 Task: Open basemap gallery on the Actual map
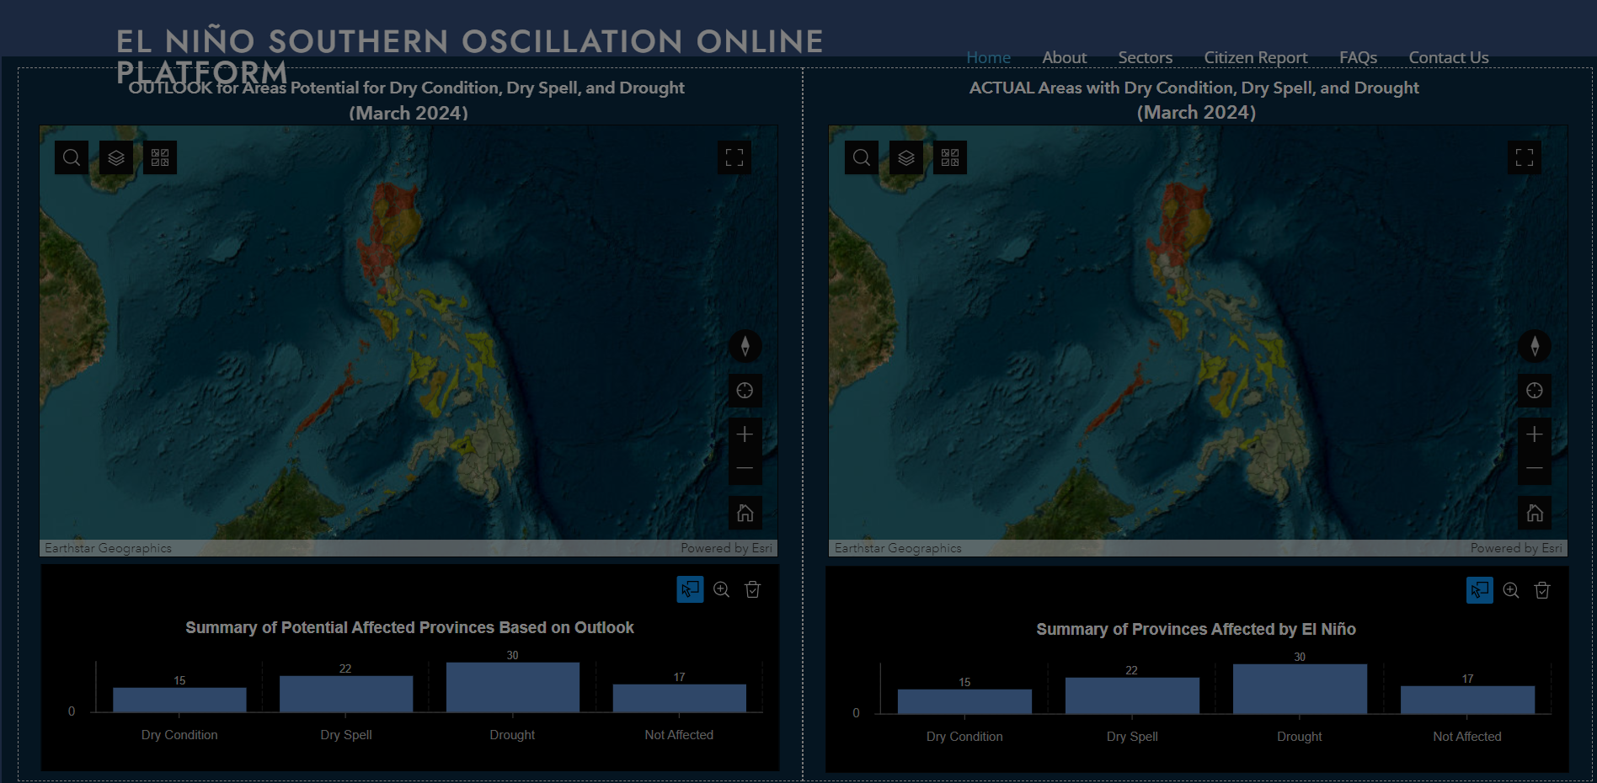click(x=949, y=157)
